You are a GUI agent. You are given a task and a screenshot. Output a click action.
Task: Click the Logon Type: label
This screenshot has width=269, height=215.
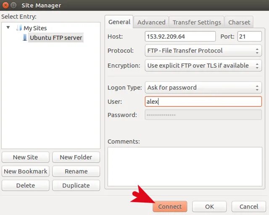[125, 88]
